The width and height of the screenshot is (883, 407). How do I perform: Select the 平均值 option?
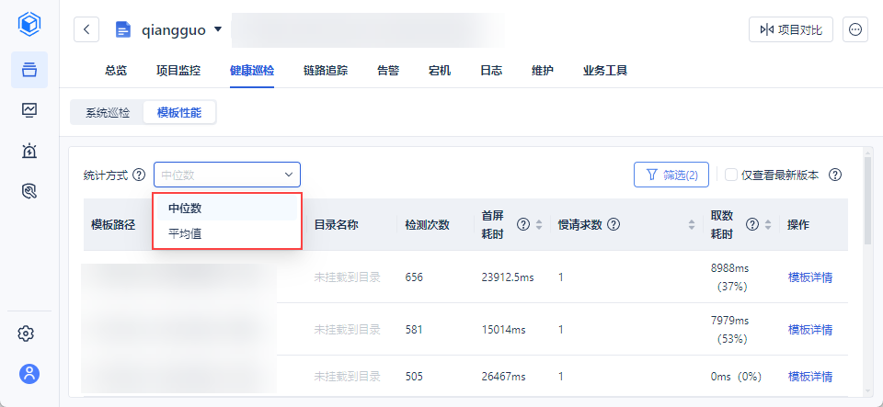coord(185,234)
